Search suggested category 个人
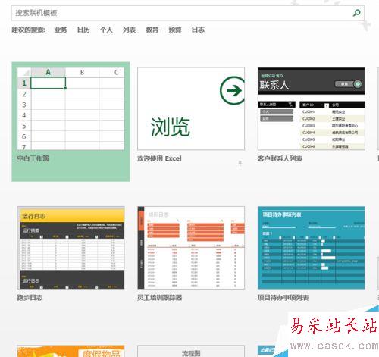Image resolution: width=379 pixels, height=357 pixels. (106, 30)
